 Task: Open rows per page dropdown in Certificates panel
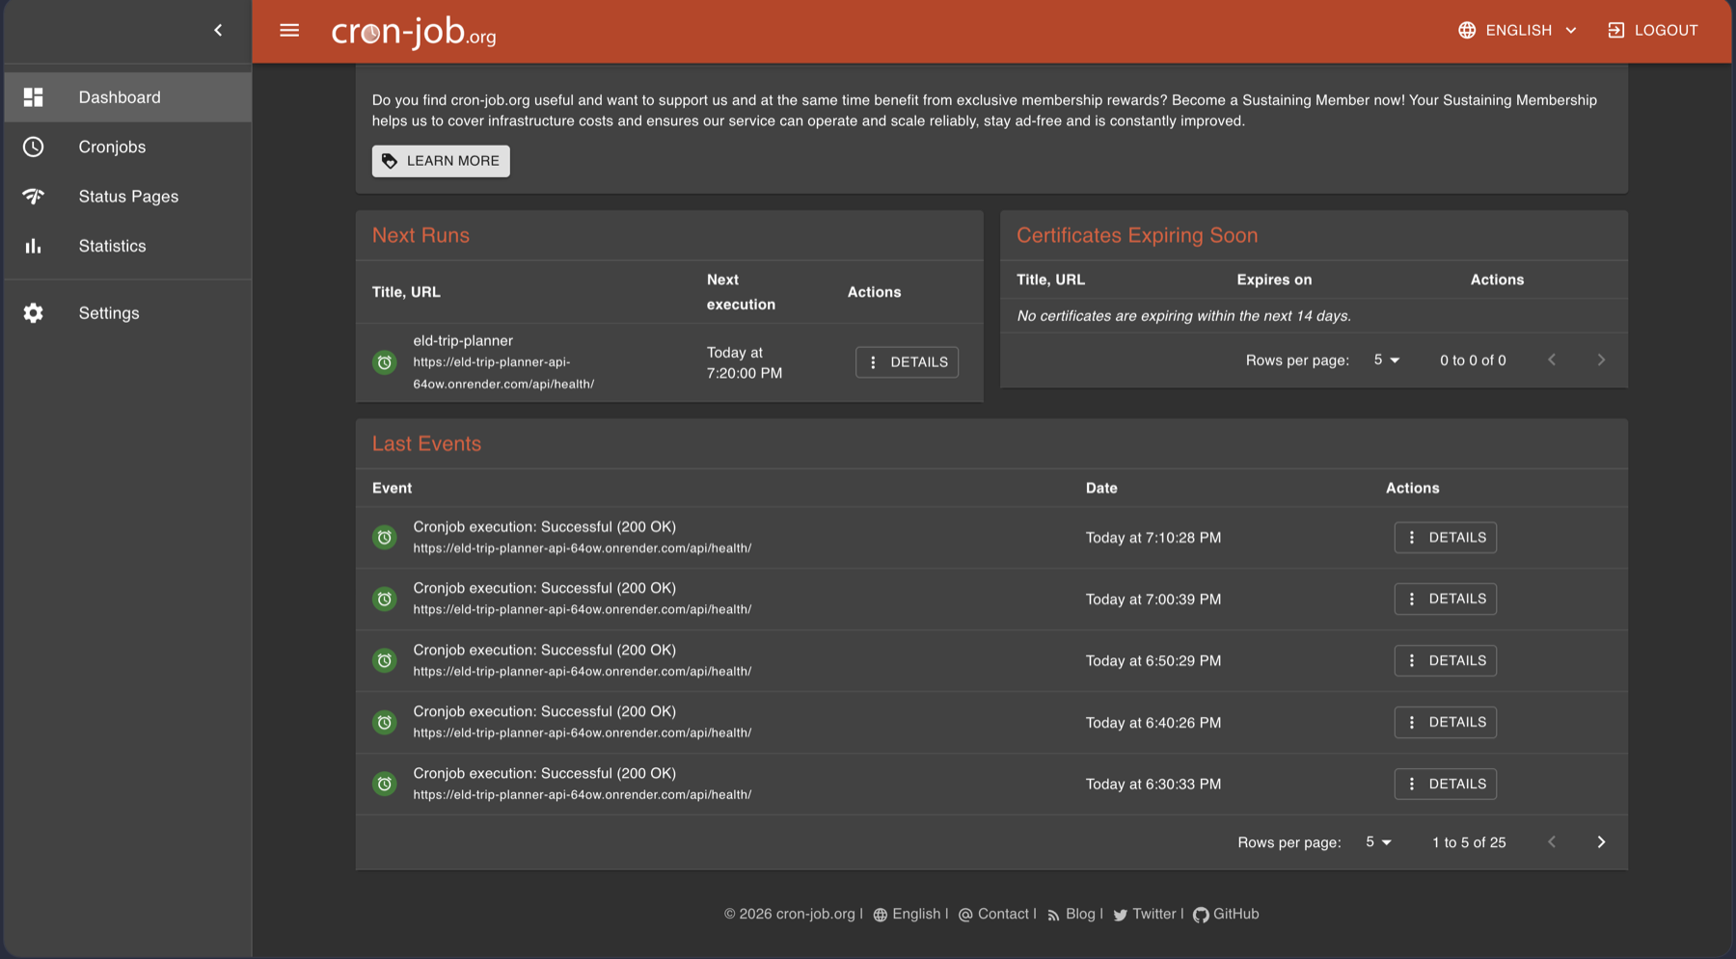pos(1387,360)
